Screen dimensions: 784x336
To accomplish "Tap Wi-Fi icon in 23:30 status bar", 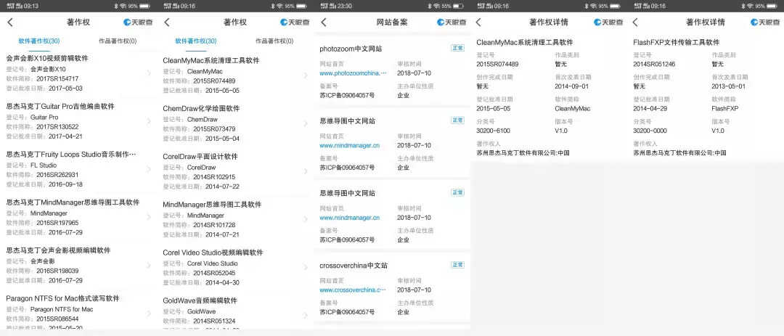I will tap(436, 6).
